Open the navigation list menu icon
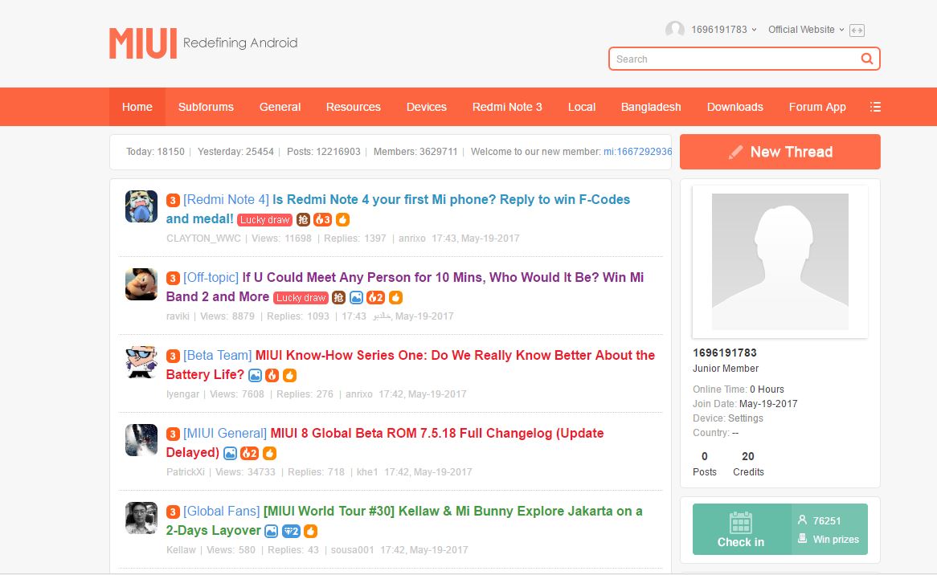This screenshot has height=575, width=937. (875, 107)
